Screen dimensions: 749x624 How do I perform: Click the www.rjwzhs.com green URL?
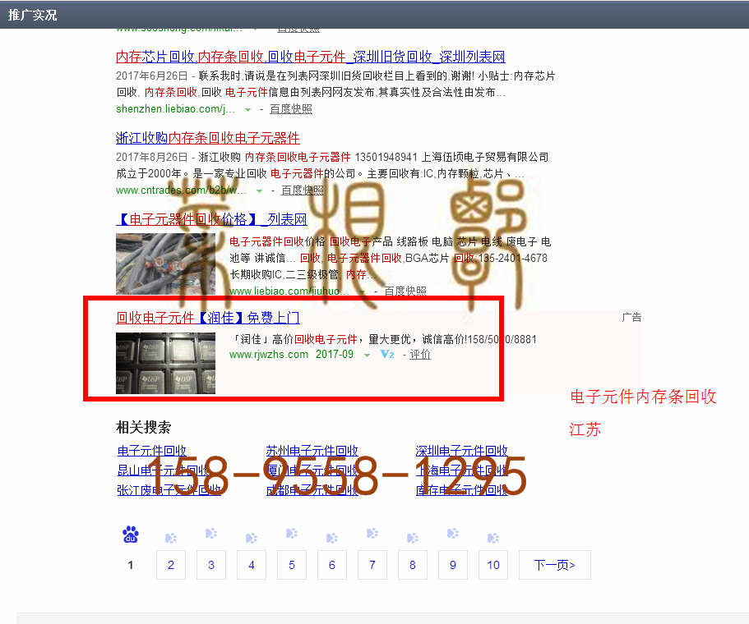[269, 355]
